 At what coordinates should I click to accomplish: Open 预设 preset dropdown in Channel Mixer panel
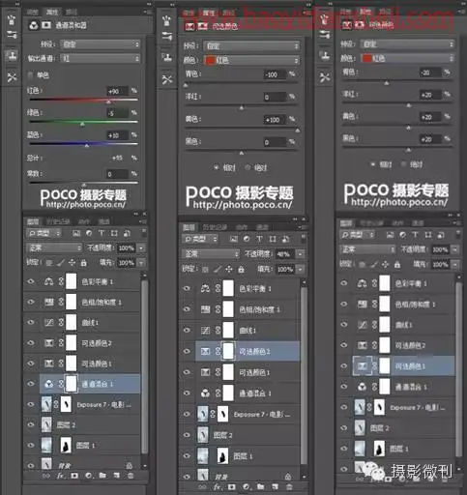tap(101, 44)
